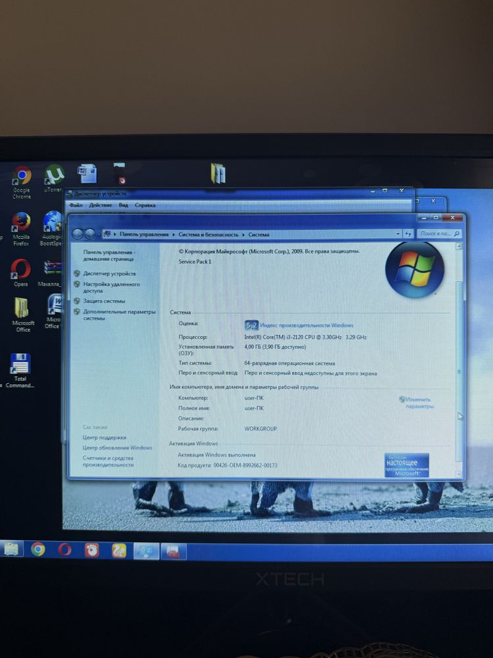Image resolution: width=493 pixels, height=658 pixels.
Task: Open Центр обновления Windows link
Action: (118, 447)
